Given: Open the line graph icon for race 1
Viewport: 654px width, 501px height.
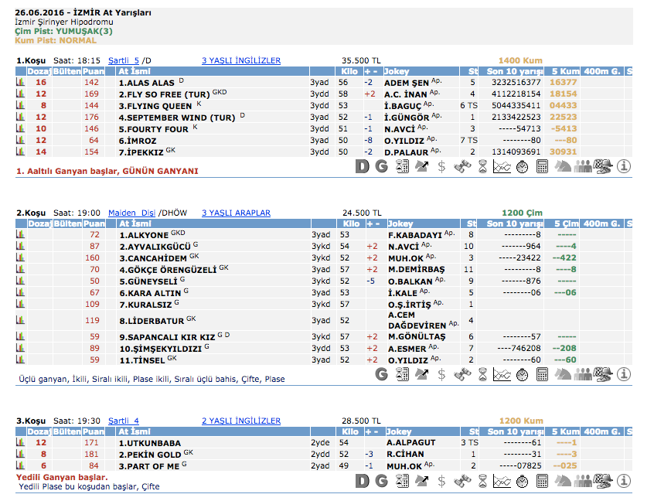Looking at the screenshot, I should 502,165.
